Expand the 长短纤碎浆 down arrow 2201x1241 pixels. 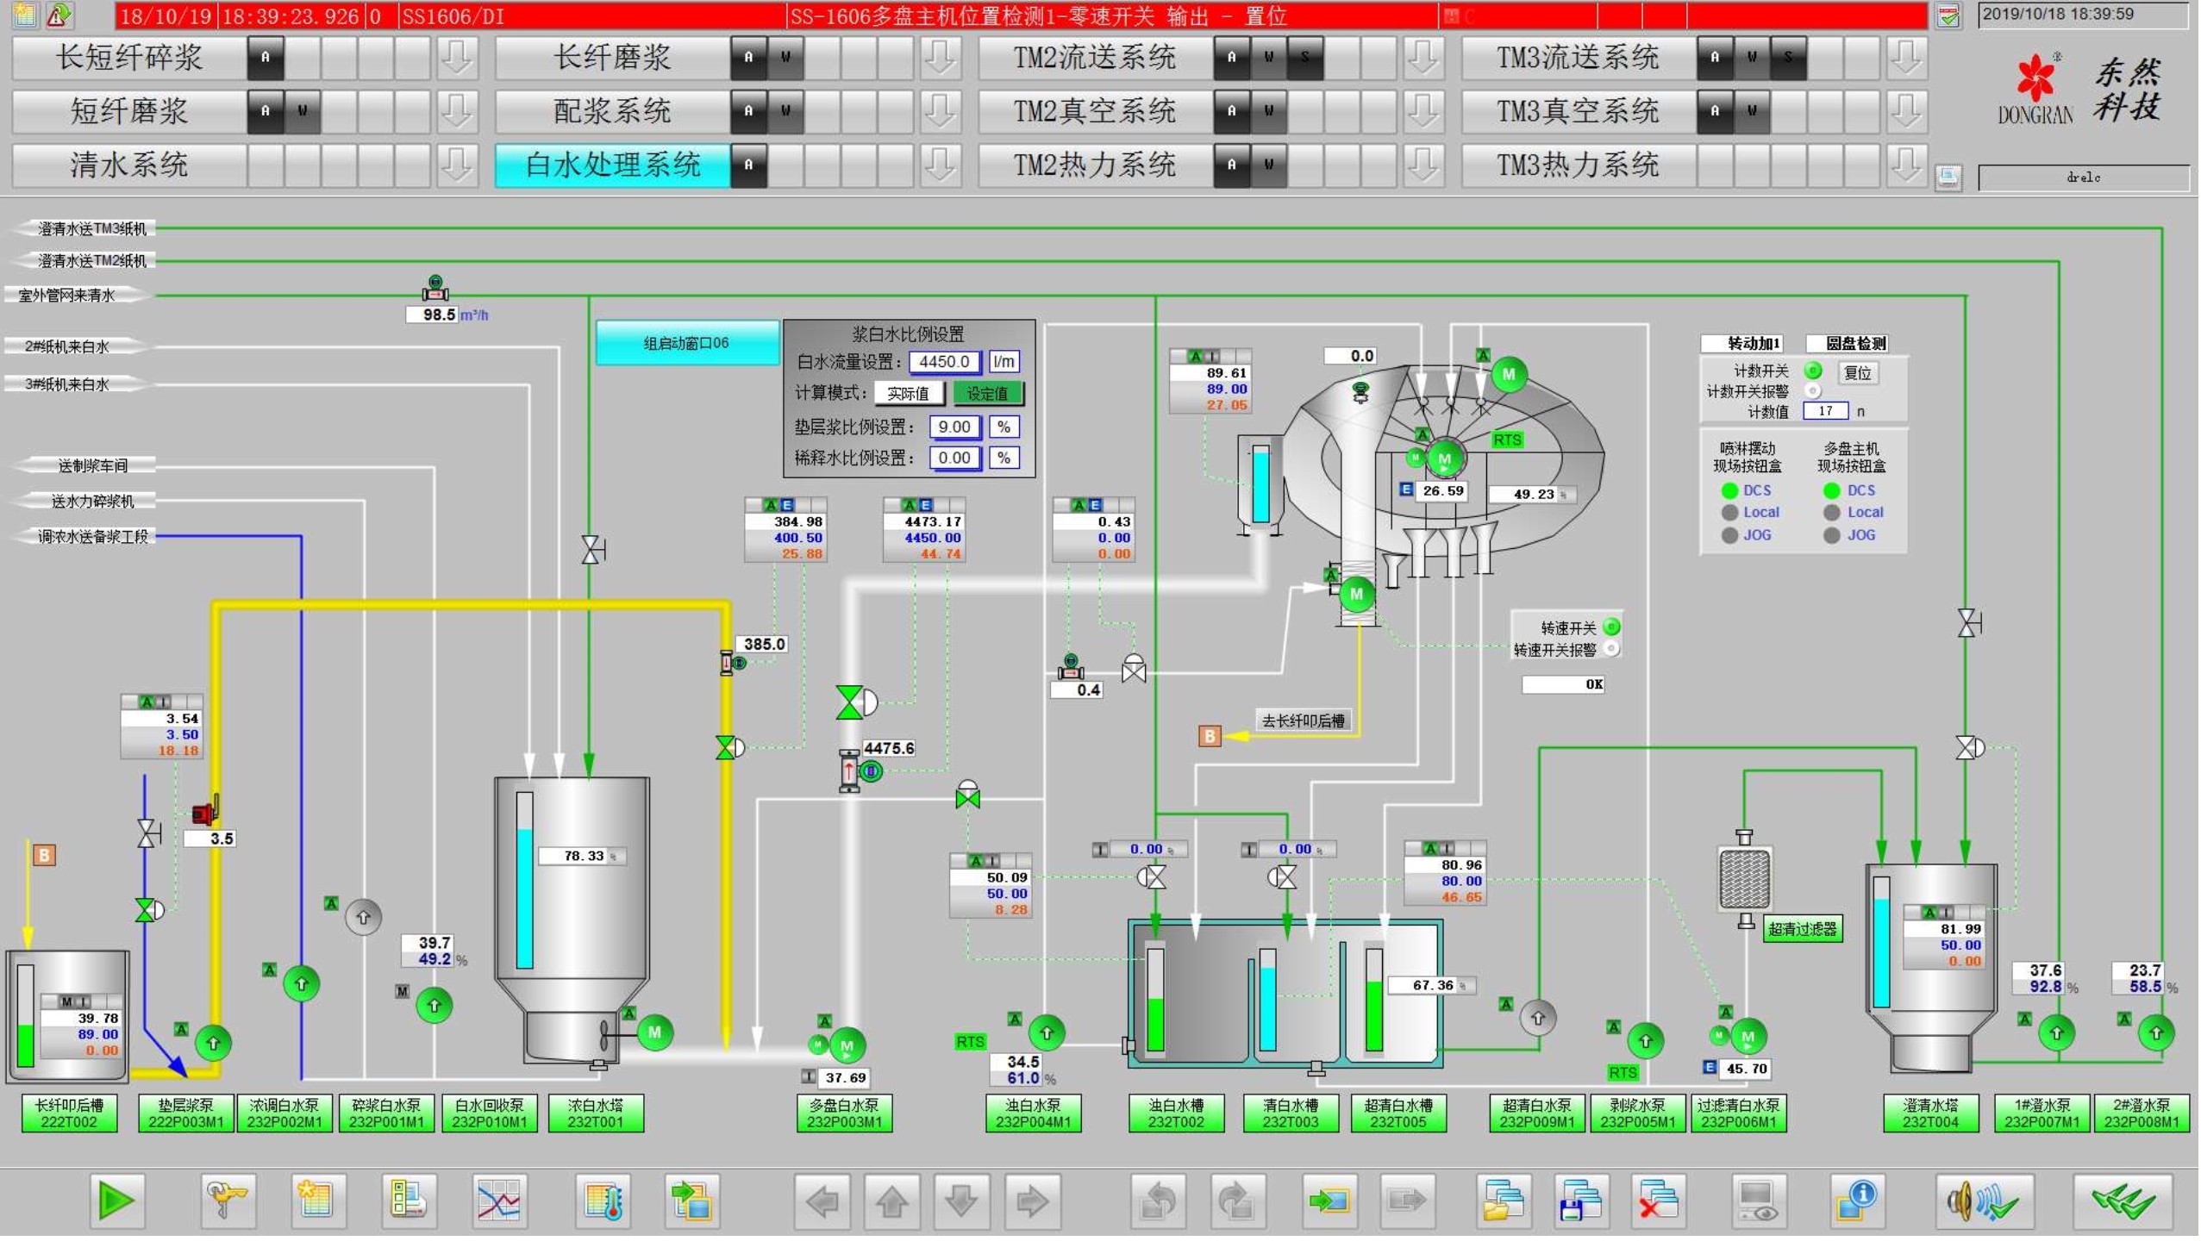tap(457, 58)
